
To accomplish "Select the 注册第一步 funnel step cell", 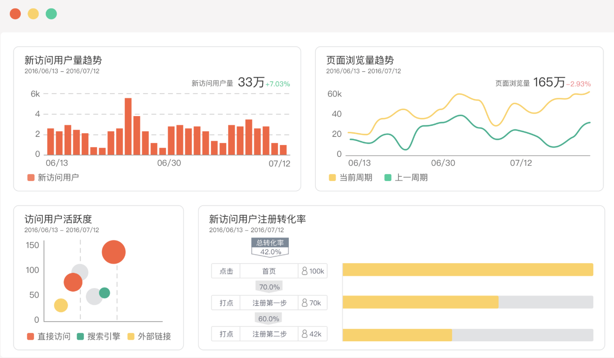I will (x=269, y=303).
